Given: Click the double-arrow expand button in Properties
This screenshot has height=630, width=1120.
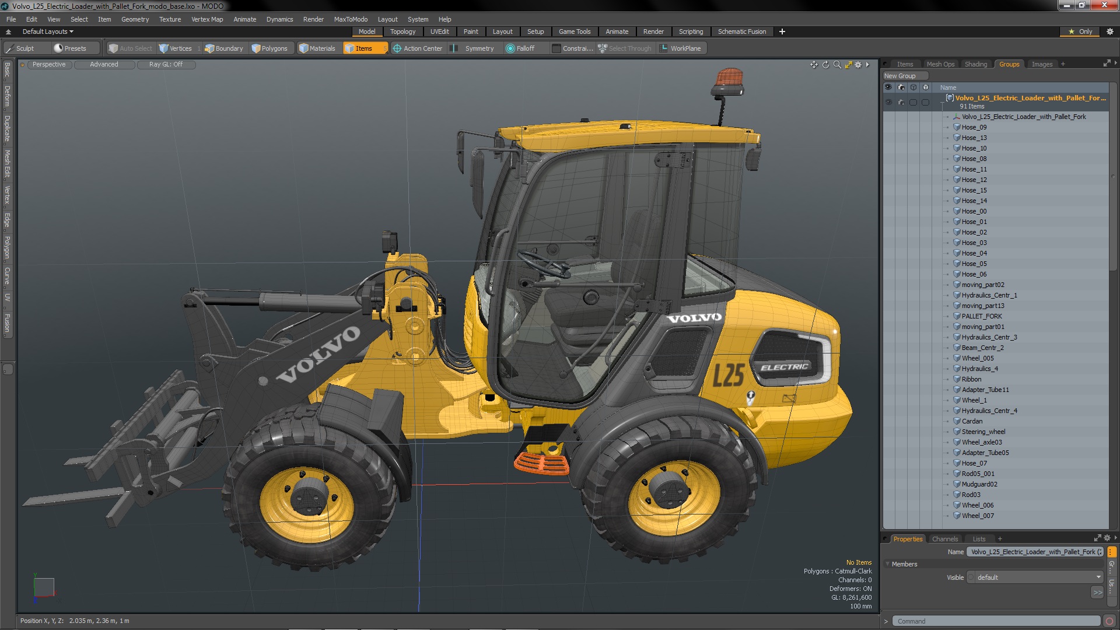Looking at the screenshot, I should coord(1097,593).
